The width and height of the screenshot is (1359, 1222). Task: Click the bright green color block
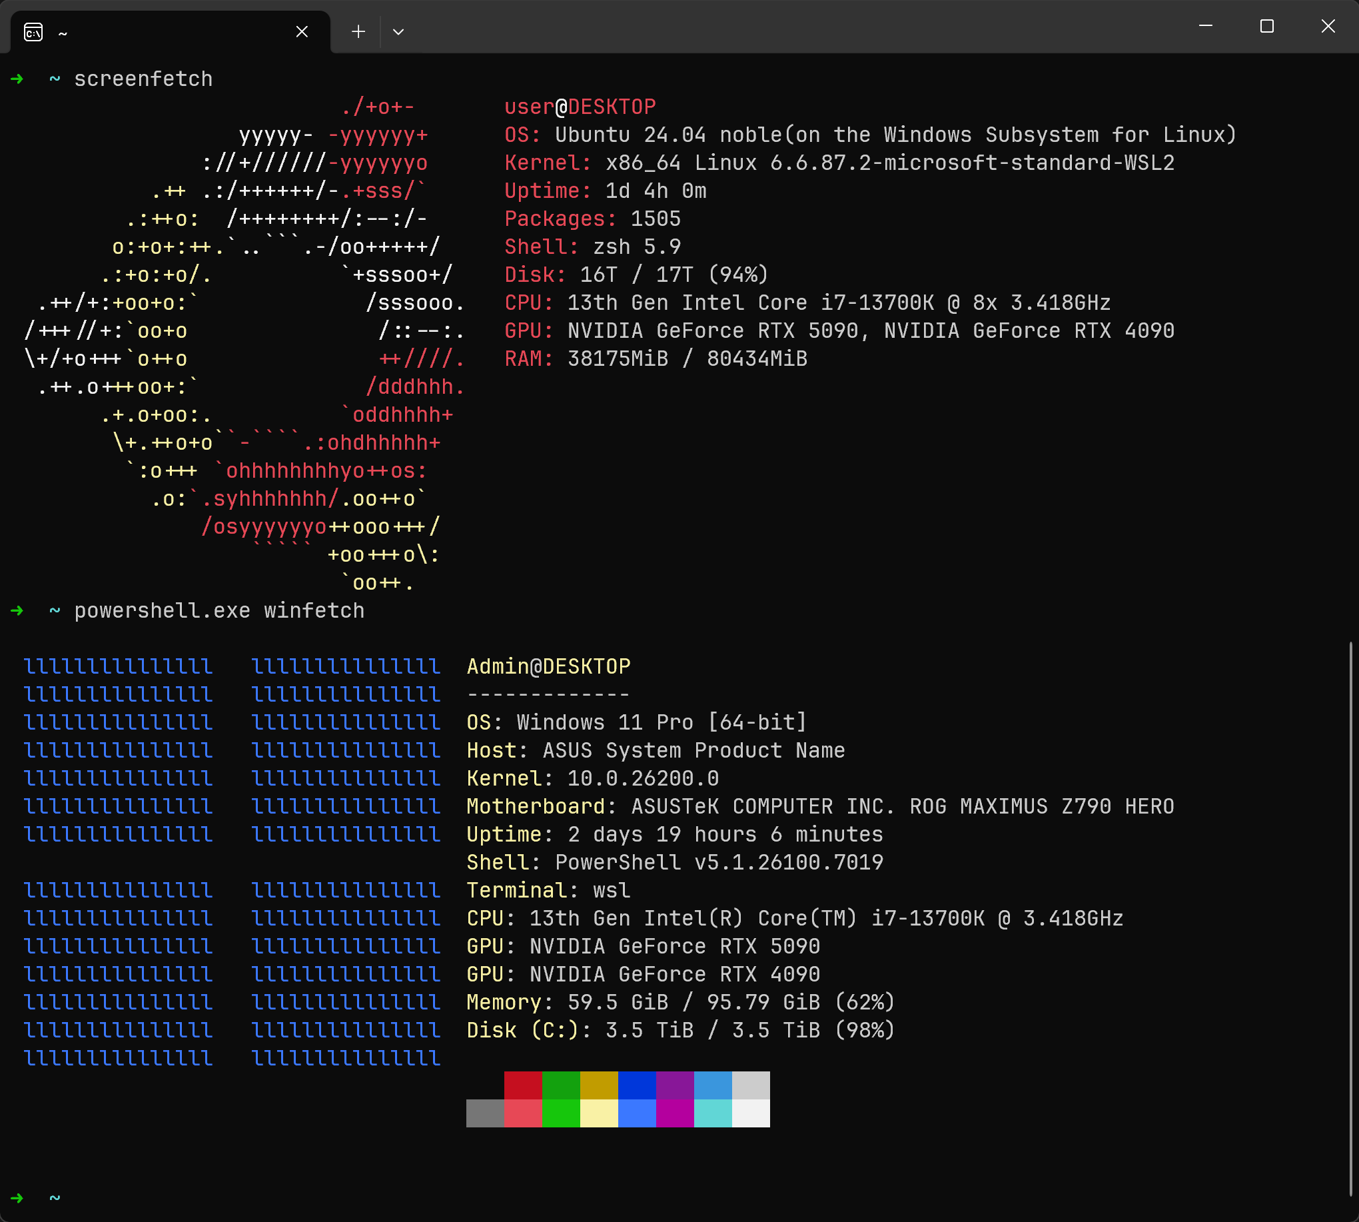point(561,1113)
